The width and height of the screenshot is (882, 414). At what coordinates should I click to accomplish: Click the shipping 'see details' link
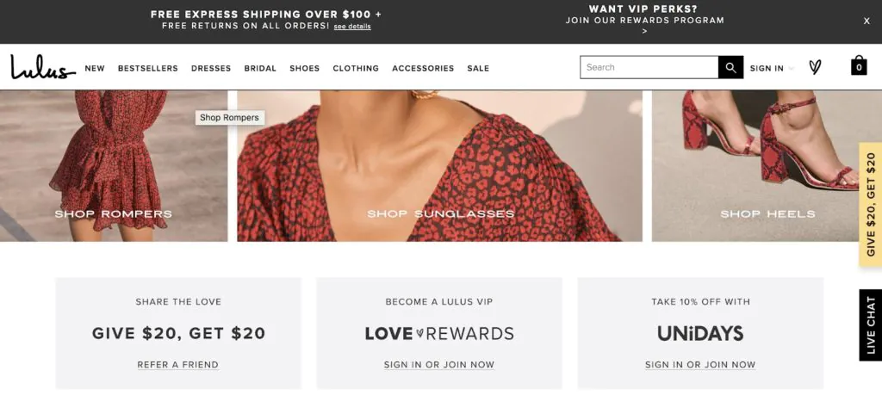[352, 27]
